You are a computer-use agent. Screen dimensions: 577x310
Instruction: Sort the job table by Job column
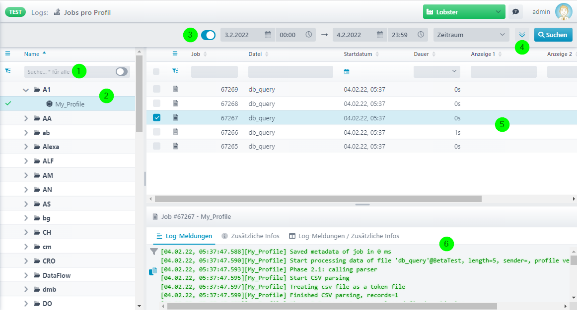click(x=199, y=54)
